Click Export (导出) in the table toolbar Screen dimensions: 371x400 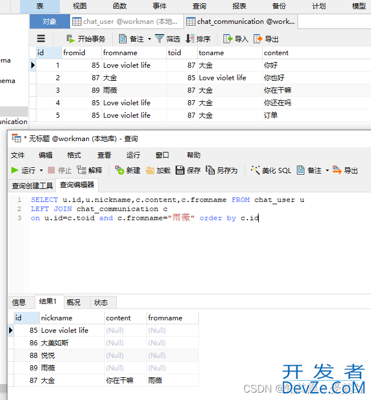pyautogui.click(x=266, y=39)
